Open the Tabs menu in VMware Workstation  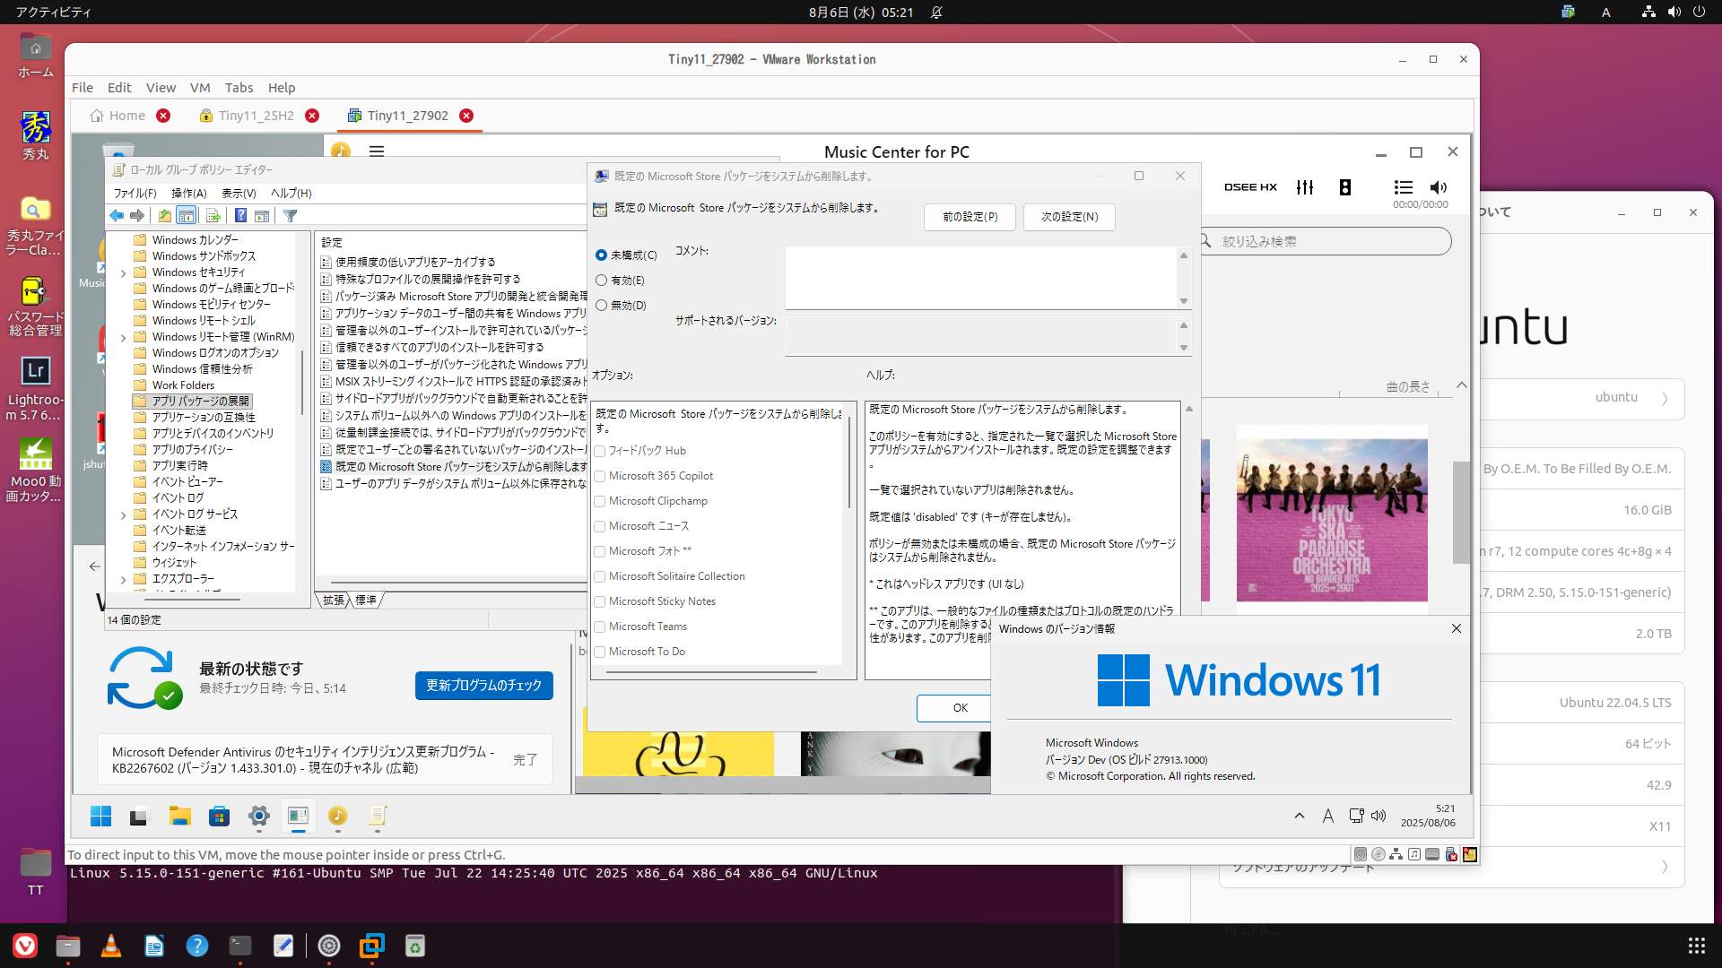coord(239,88)
